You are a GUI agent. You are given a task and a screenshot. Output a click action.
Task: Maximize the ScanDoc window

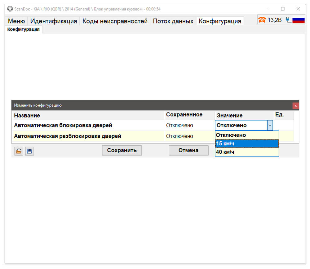pos(283,9)
